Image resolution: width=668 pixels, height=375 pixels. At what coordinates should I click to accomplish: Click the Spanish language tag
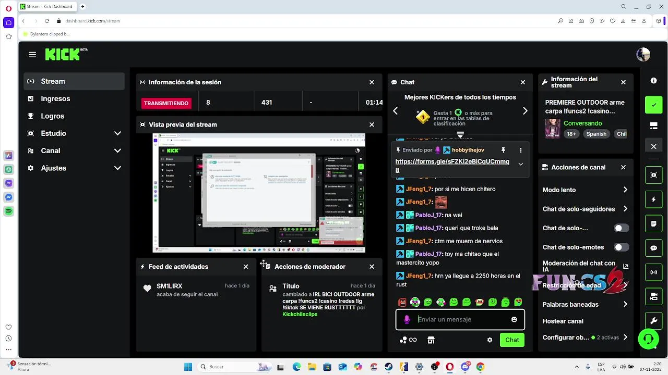596,134
